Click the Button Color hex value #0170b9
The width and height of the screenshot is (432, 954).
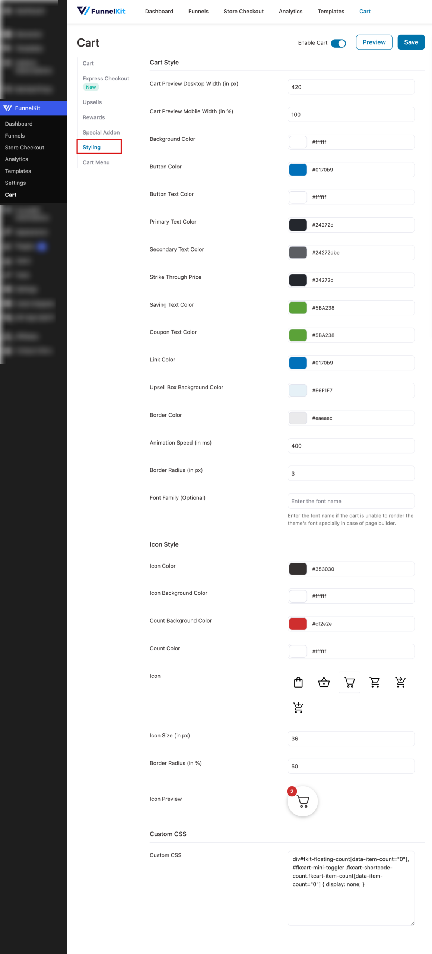[x=323, y=170]
